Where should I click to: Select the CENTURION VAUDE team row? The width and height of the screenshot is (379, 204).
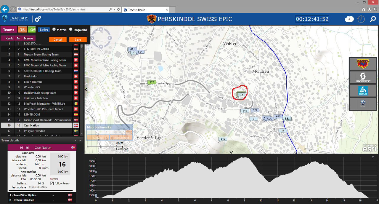pyautogui.click(x=40, y=49)
